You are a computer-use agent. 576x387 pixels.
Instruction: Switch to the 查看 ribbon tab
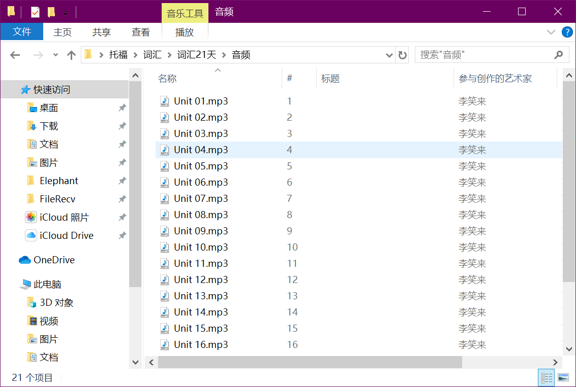pos(141,32)
